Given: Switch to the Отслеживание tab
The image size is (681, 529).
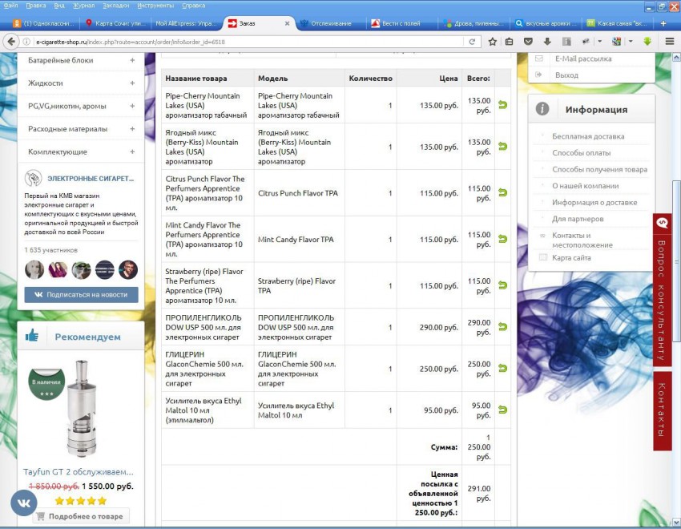Looking at the screenshot, I should click(331, 23).
